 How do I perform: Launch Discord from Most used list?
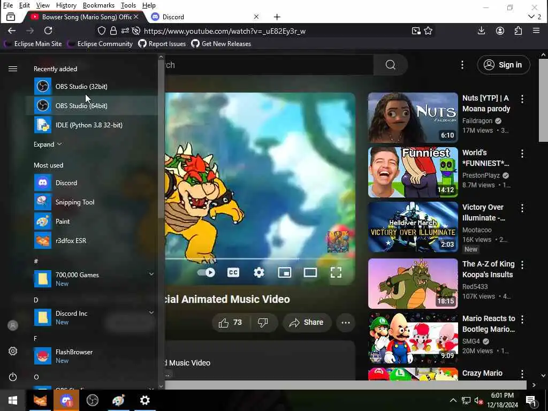pos(92,183)
